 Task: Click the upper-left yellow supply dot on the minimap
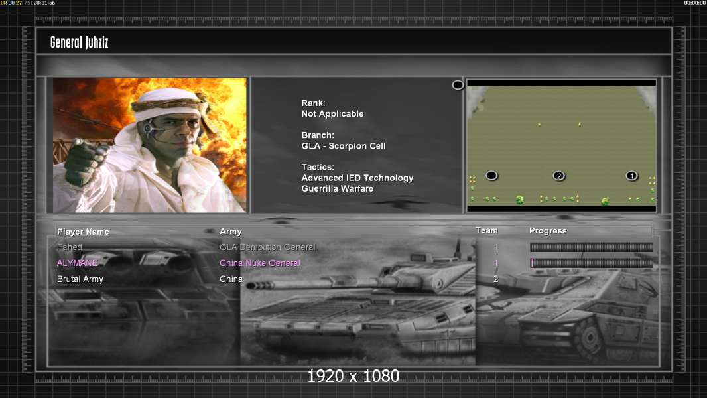pyautogui.click(x=539, y=124)
